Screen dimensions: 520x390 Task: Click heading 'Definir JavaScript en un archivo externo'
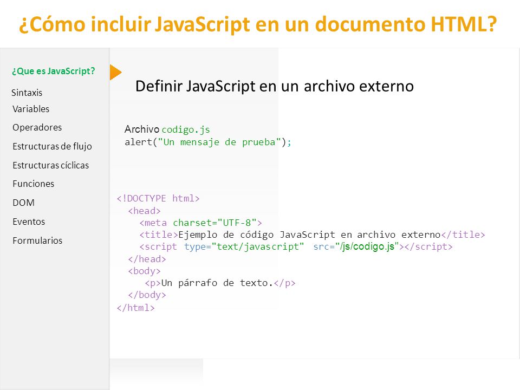275,86
